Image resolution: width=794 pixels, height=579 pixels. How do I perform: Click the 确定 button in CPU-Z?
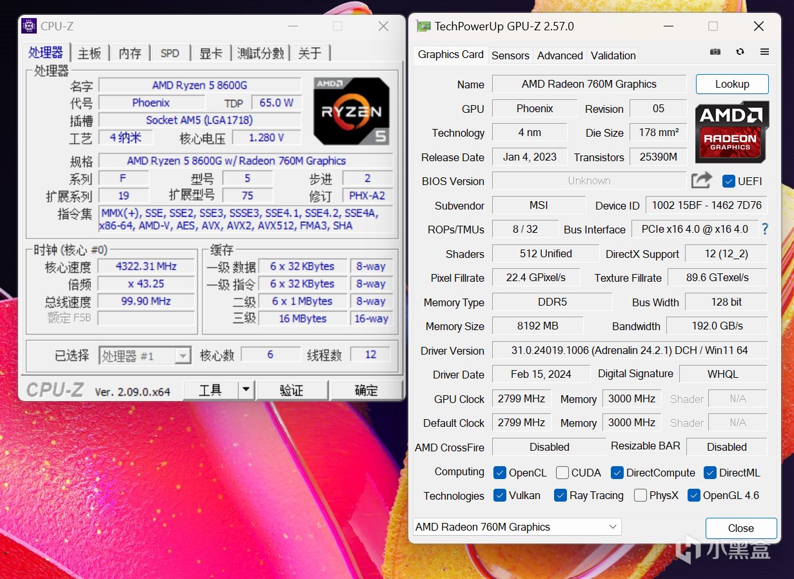tap(366, 390)
